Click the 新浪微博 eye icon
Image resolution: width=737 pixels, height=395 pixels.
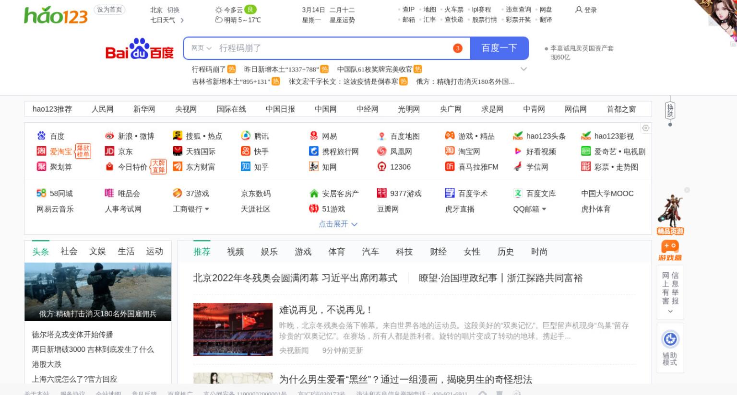point(109,136)
